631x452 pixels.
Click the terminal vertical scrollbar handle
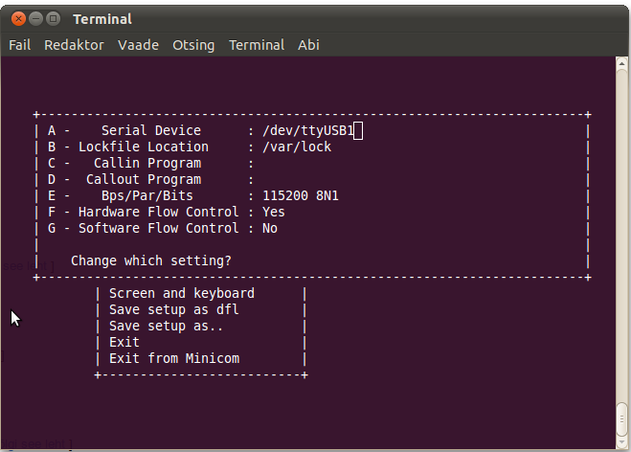pos(622,418)
